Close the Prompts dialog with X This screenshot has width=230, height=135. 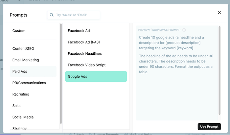[x=219, y=12]
